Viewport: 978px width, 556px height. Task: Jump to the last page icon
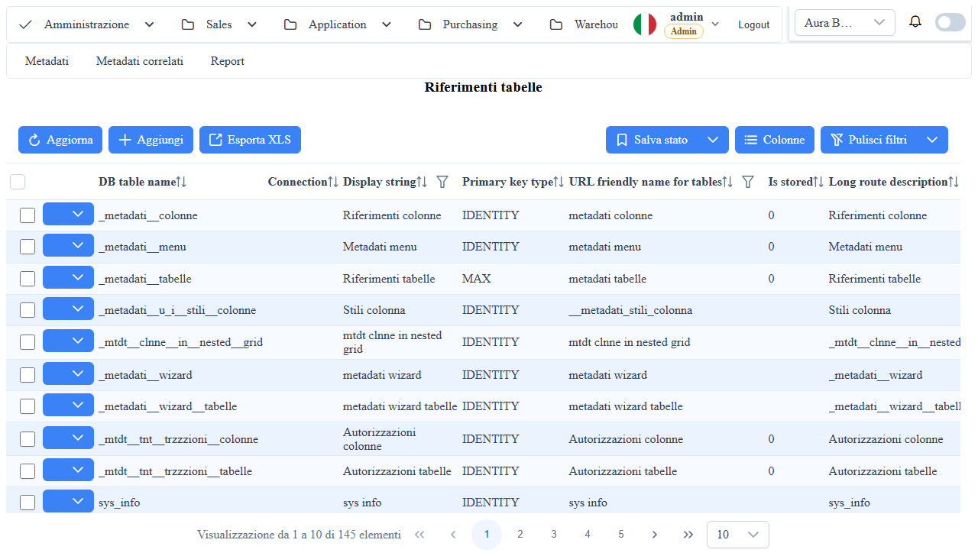pyautogui.click(x=688, y=535)
